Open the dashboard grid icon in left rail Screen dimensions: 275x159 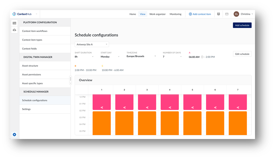(x=15, y=23)
